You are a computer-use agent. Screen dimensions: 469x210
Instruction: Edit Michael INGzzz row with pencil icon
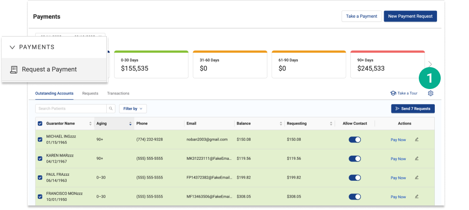(417, 139)
